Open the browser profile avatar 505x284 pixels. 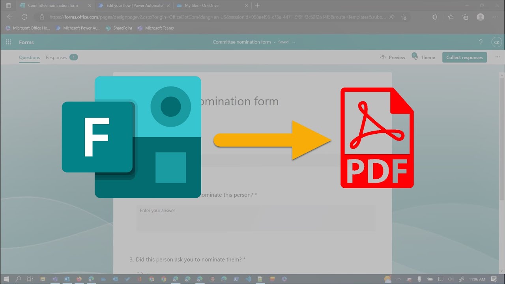(480, 17)
